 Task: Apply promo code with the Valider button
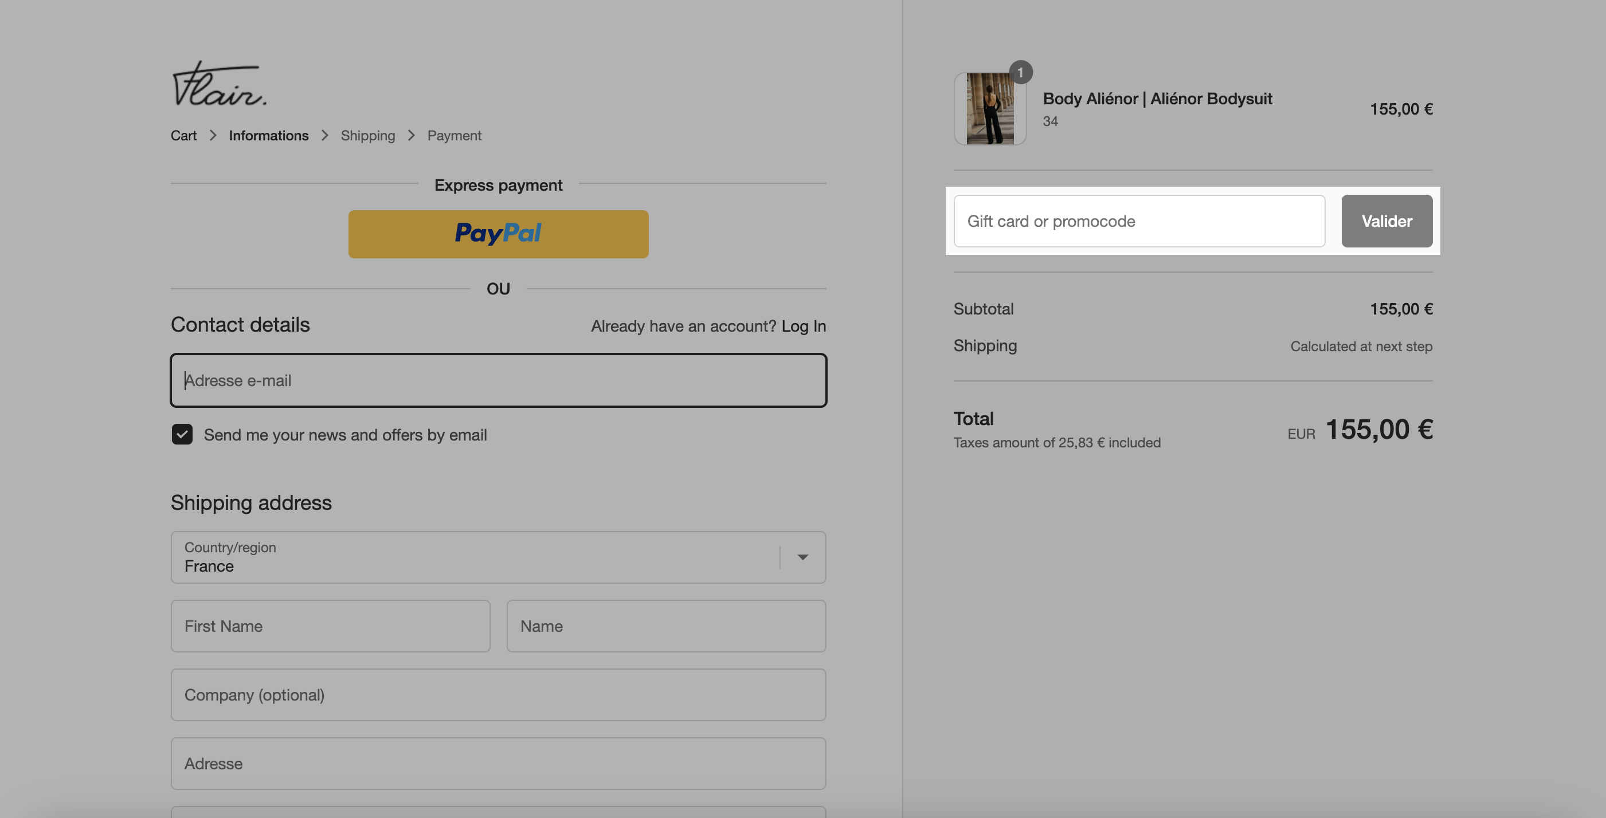click(x=1386, y=221)
